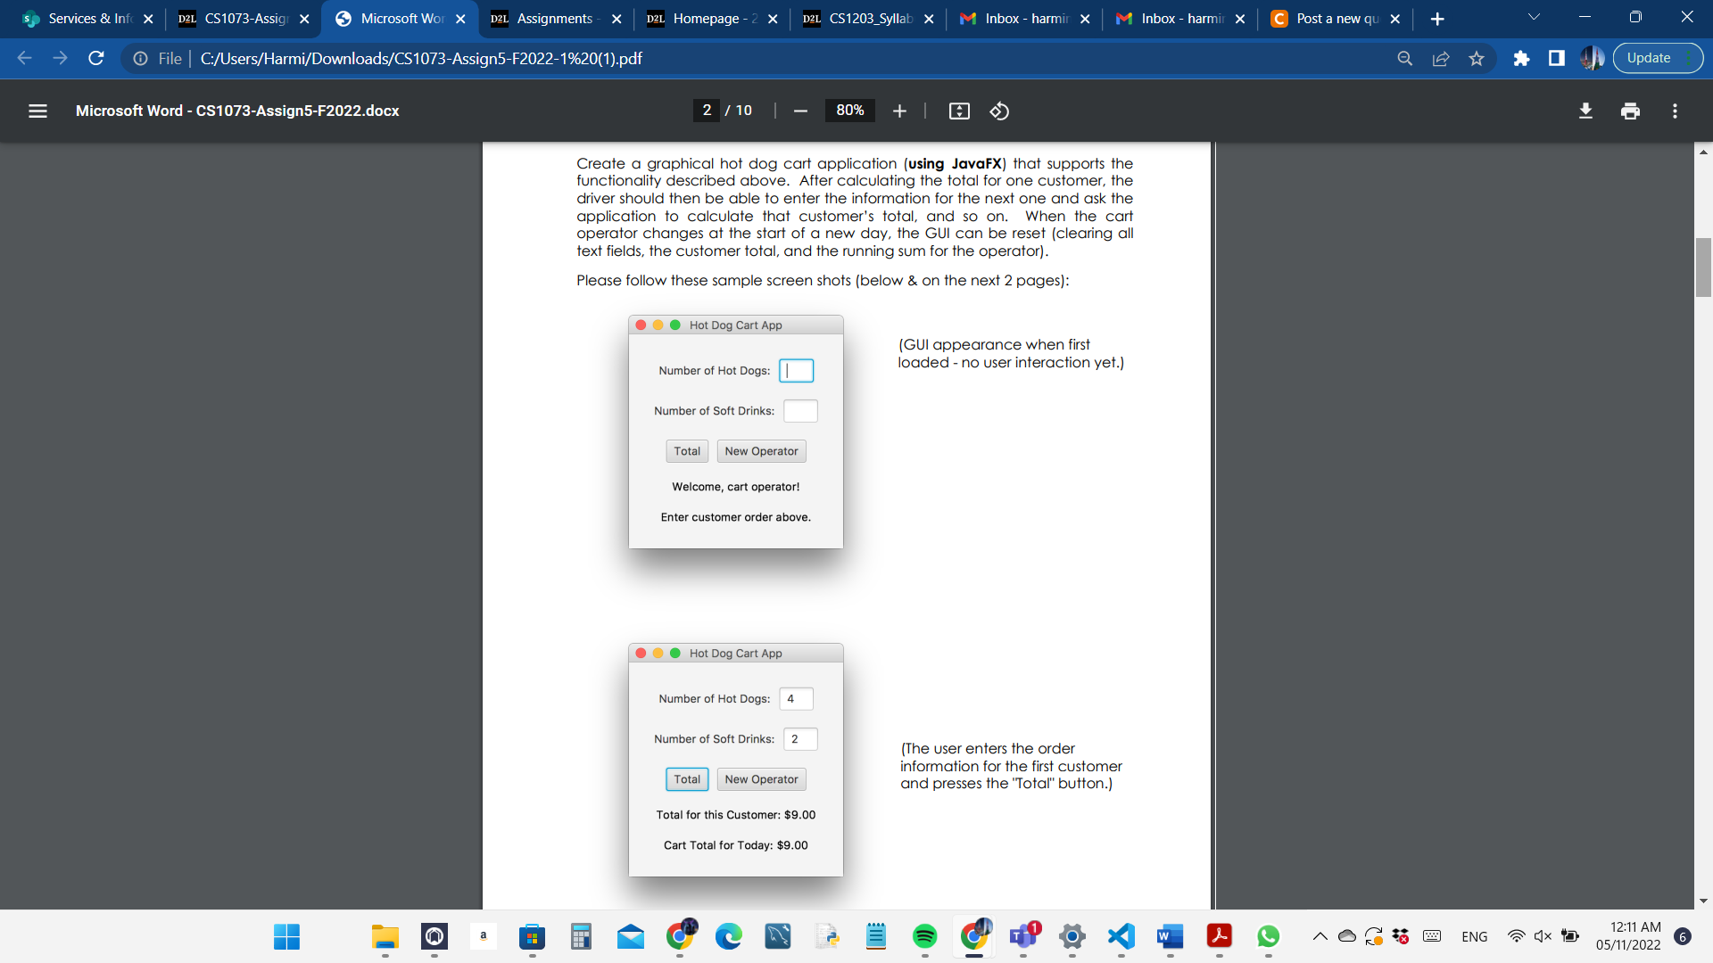Toggle the volume mute icon in system tray
This screenshot has width=1713, height=963.
click(1543, 936)
